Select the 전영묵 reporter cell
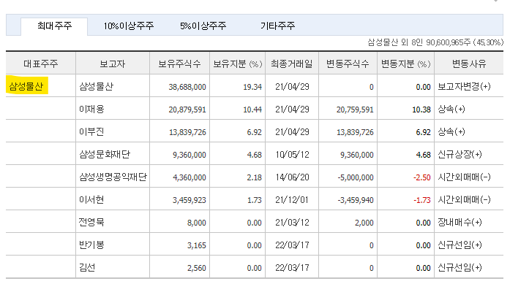 click(x=91, y=223)
